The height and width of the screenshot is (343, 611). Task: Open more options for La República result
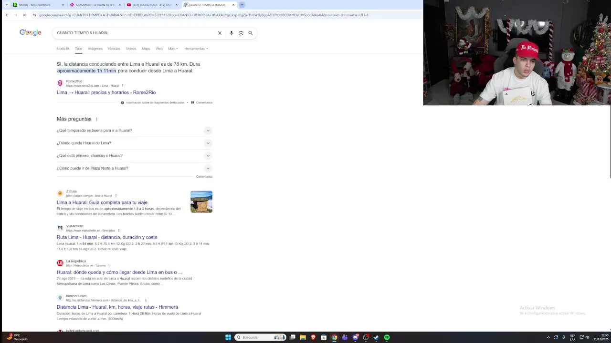click(109, 265)
